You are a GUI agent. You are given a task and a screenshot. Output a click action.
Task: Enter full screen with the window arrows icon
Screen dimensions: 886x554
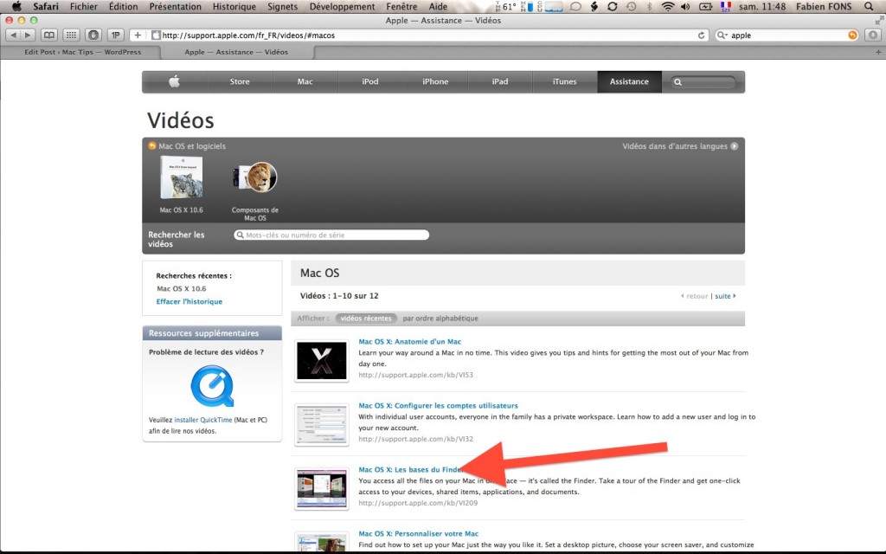pos(879,20)
